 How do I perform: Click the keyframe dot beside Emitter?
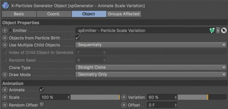(5, 31)
